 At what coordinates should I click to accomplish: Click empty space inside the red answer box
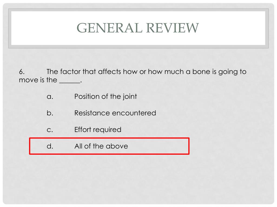click(x=159, y=146)
